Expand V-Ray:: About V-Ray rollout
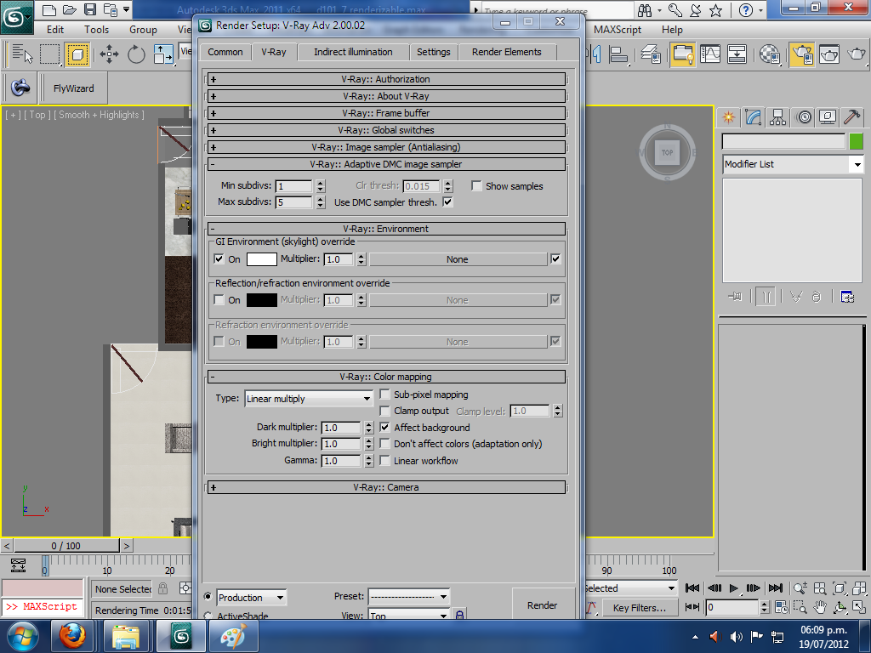Screen dimensions: 871x653 pos(387,96)
